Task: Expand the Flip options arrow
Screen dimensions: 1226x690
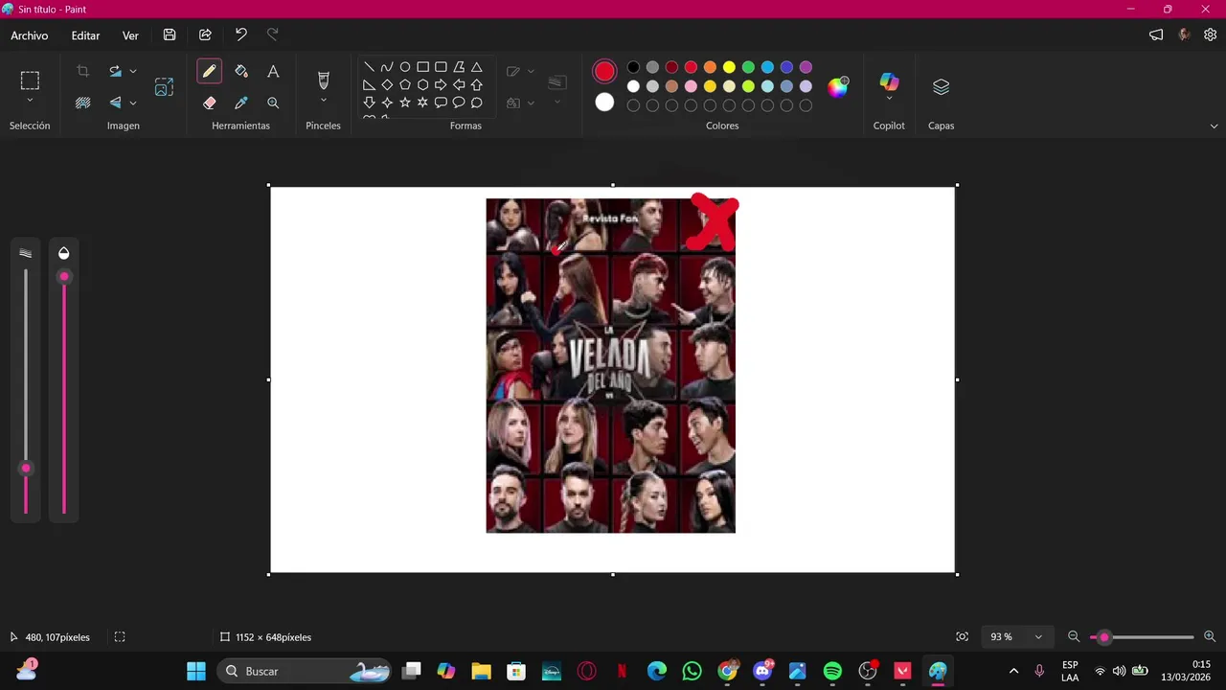Action: pos(133,103)
